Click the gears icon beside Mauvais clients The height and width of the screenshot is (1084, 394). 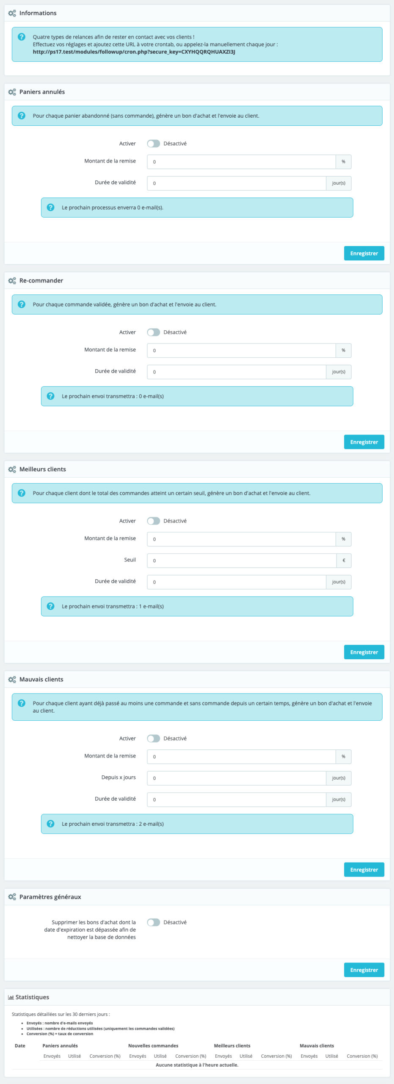[x=12, y=679]
